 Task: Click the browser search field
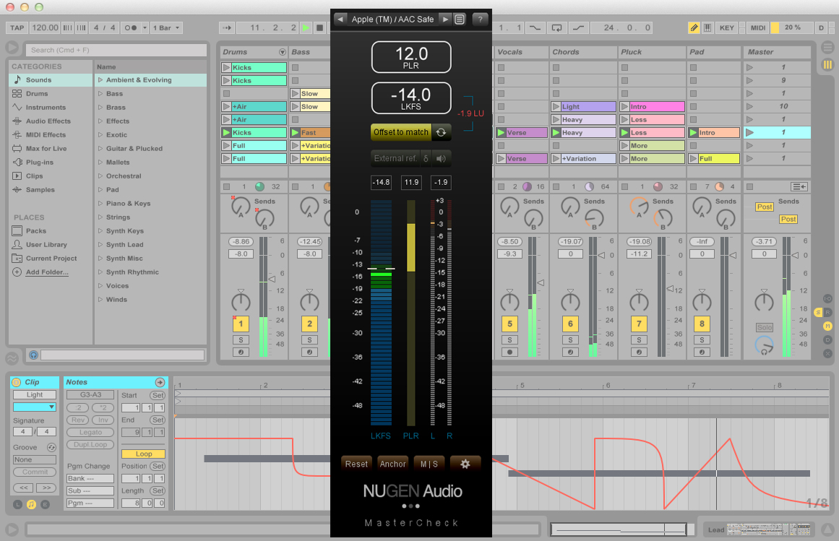[116, 51]
